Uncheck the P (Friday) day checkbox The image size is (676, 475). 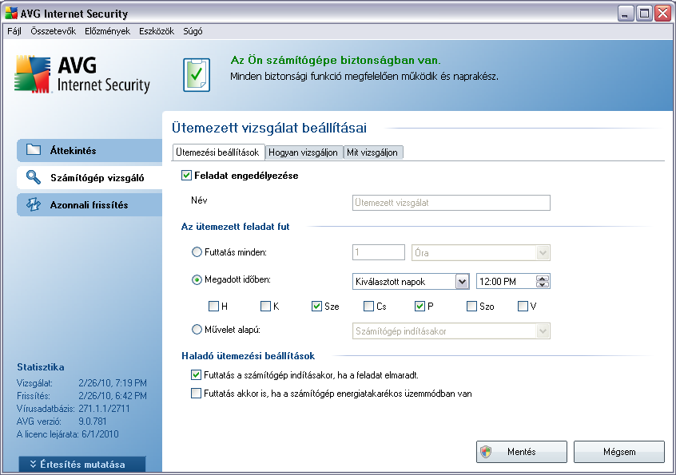(420, 307)
